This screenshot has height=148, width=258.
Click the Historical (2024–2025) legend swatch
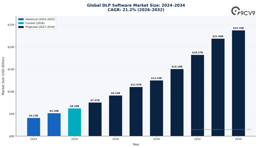point(21,19)
